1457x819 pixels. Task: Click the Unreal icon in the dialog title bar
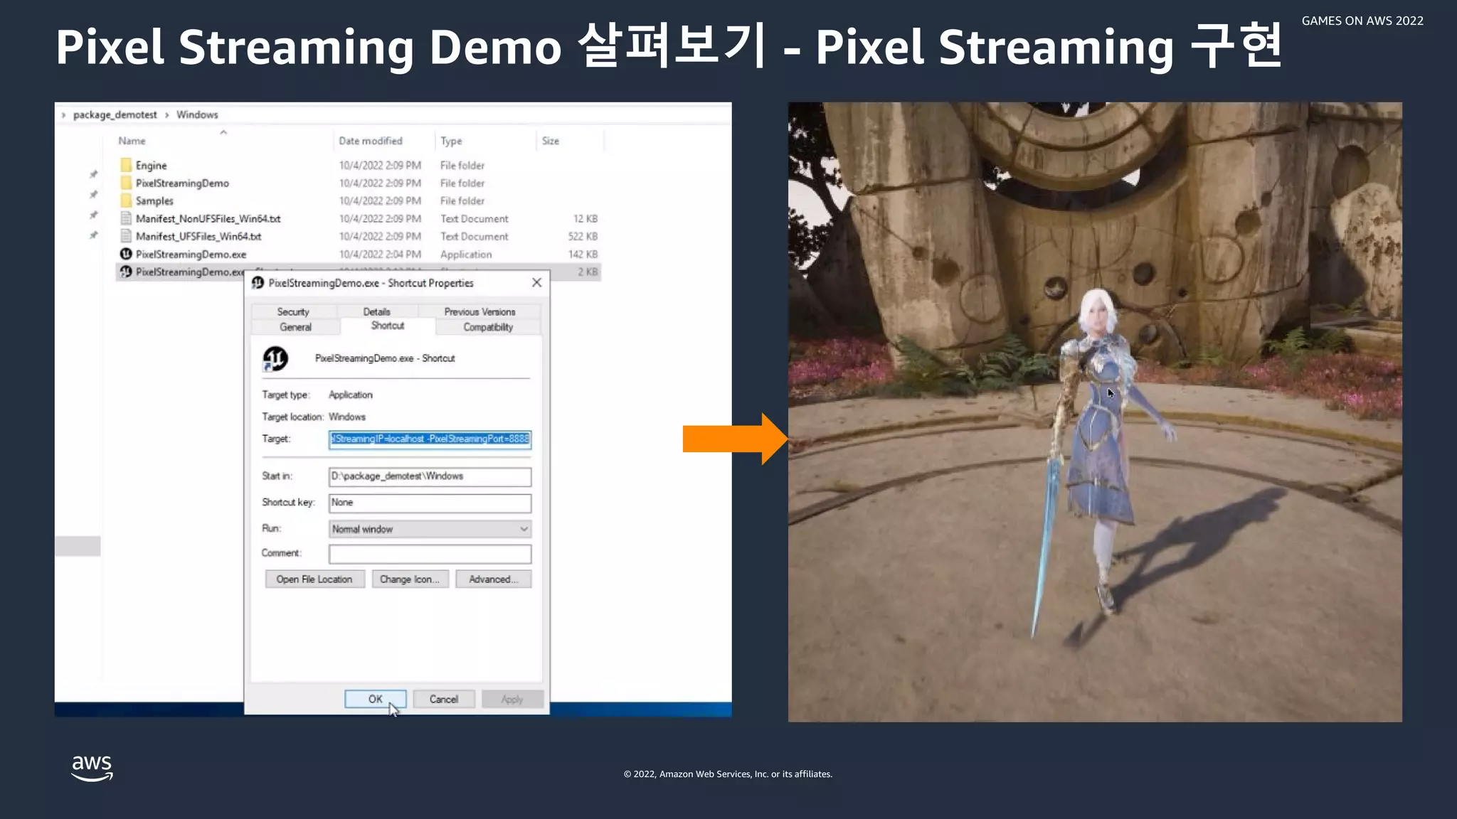258,283
